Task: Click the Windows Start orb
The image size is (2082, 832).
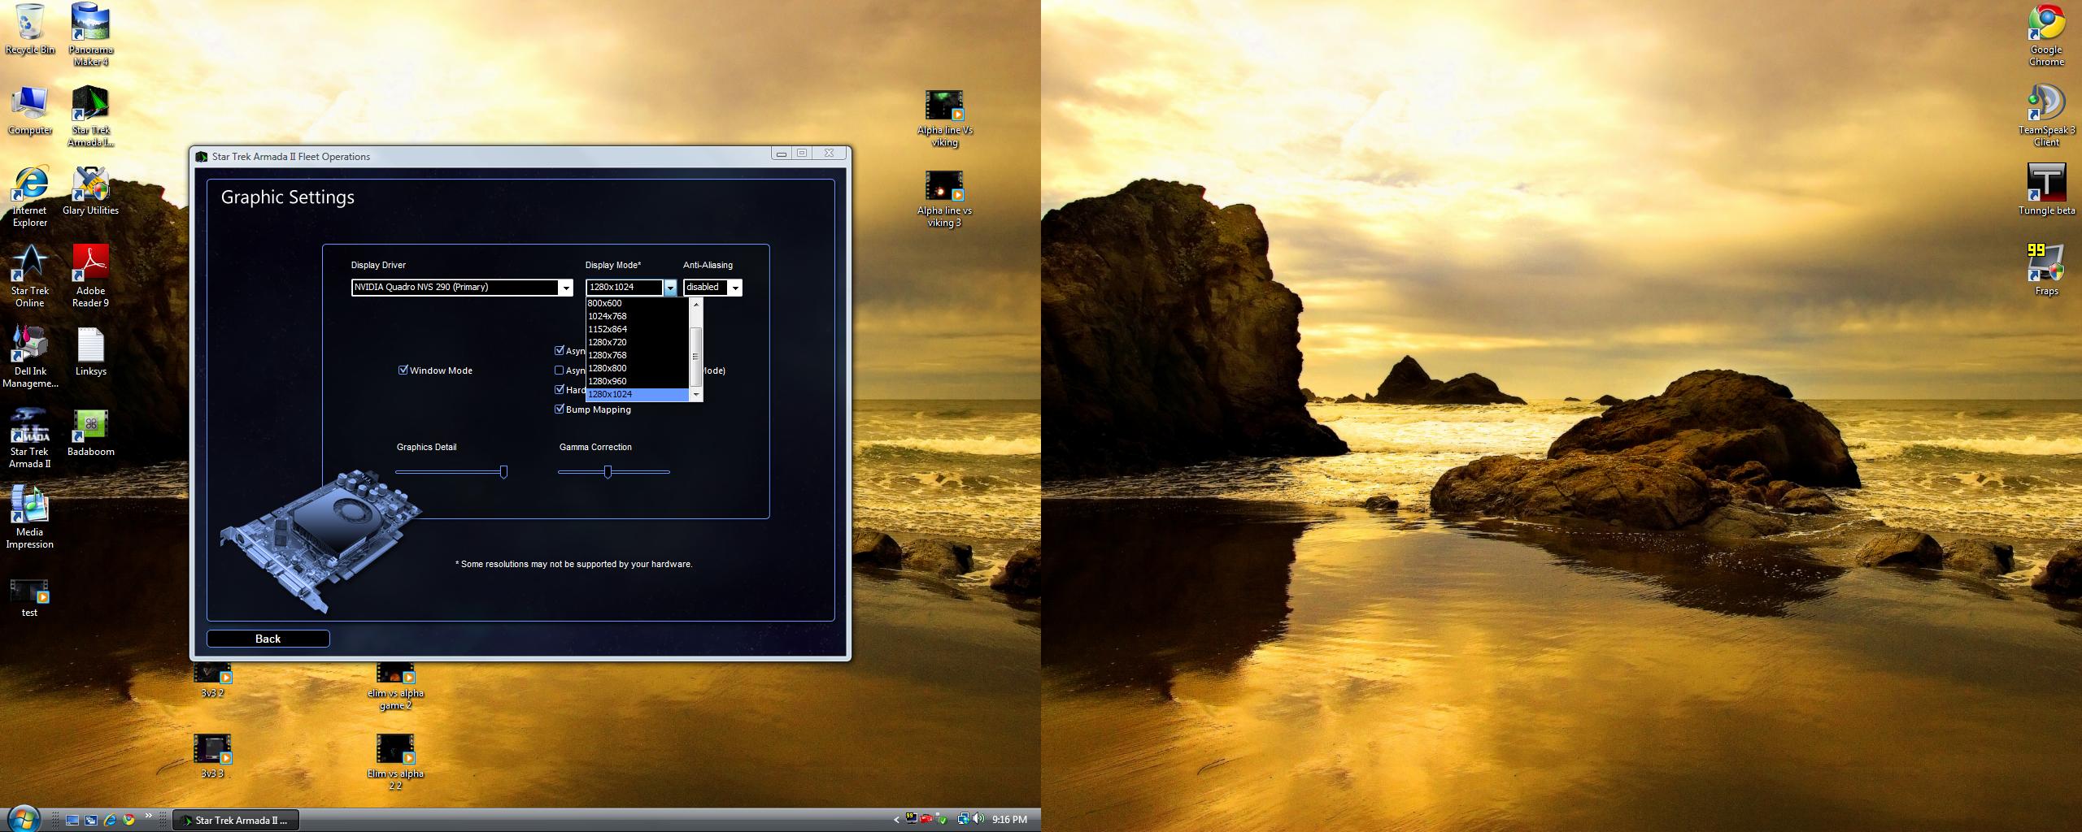Action: 22,818
